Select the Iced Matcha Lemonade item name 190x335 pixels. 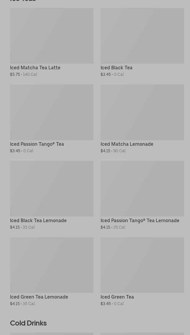tap(127, 144)
